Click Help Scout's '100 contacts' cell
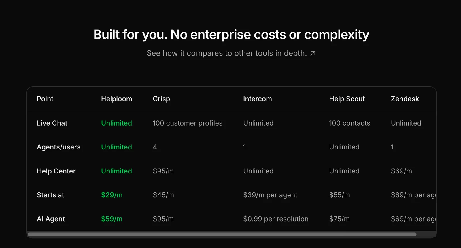This screenshot has height=248, width=461. 349,123
